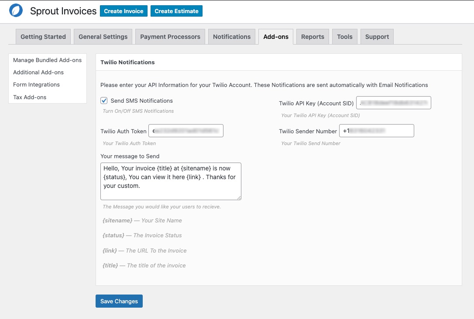This screenshot has width=474, height=319.
Task: Open Form Integrations in sidebar
Action: [36, 84]
